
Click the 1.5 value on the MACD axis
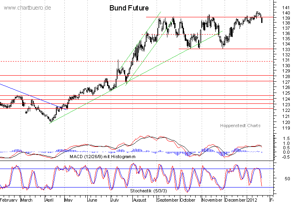pyautogui.click(x=287, y=138)
